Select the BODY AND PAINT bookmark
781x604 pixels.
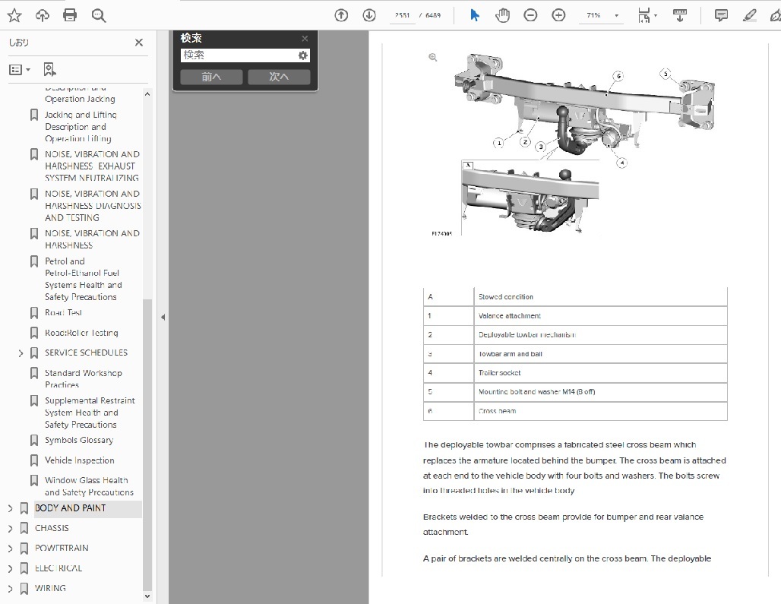[x=70, y=508]
